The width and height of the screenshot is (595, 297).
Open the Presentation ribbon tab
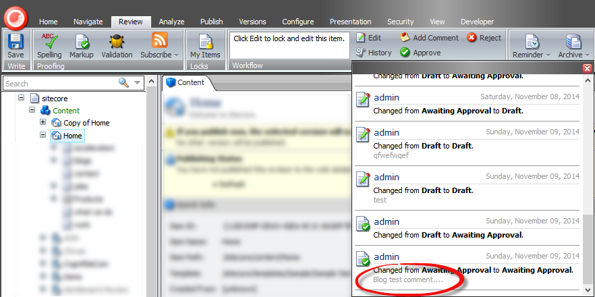tap(351, 22)
